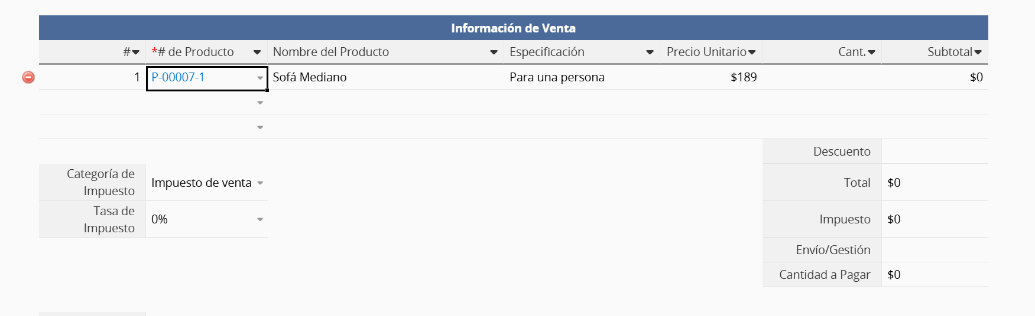Expand the second row product dropdown
The height and width of the screenshot is (316, 1035).
click(260, 103)
